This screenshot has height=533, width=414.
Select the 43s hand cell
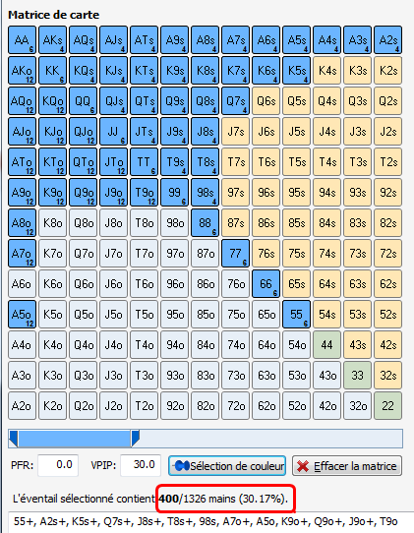pos(358,345)
